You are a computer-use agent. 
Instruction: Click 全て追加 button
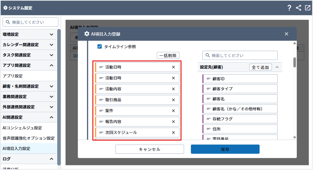click(260, 67)
